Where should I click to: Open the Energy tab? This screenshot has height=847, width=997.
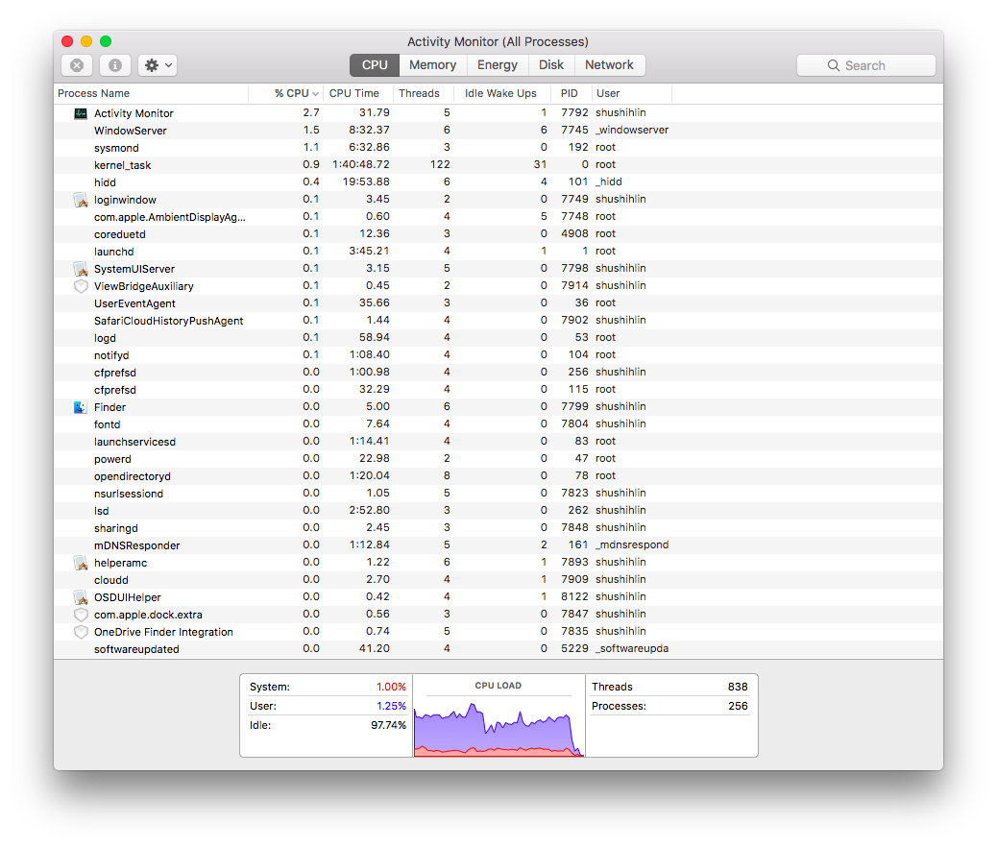click(x=498, y=65)
